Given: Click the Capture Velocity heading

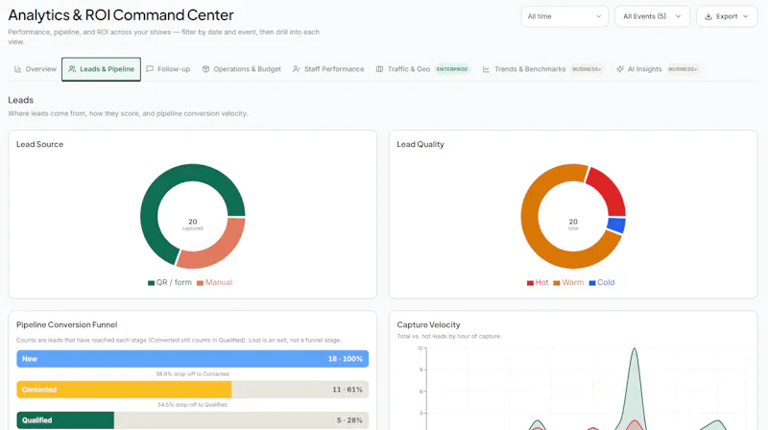Looking at the screenshot, I should [428, 324].
